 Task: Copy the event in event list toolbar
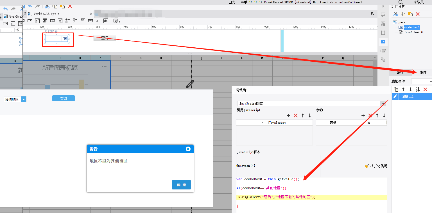(396, 89)
